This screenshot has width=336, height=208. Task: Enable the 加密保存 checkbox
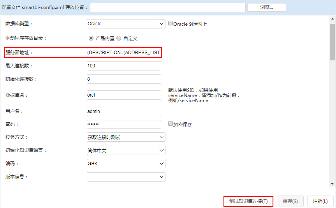click(x=171, y=124)
